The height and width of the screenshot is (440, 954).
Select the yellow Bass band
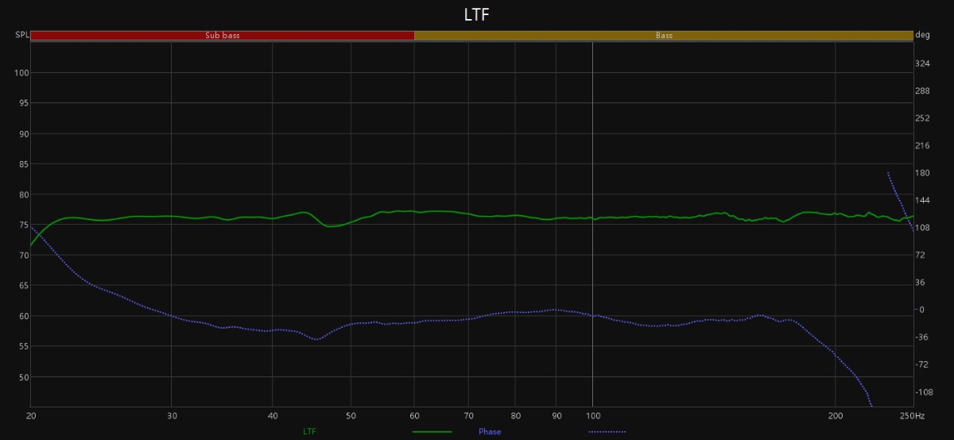663,36
